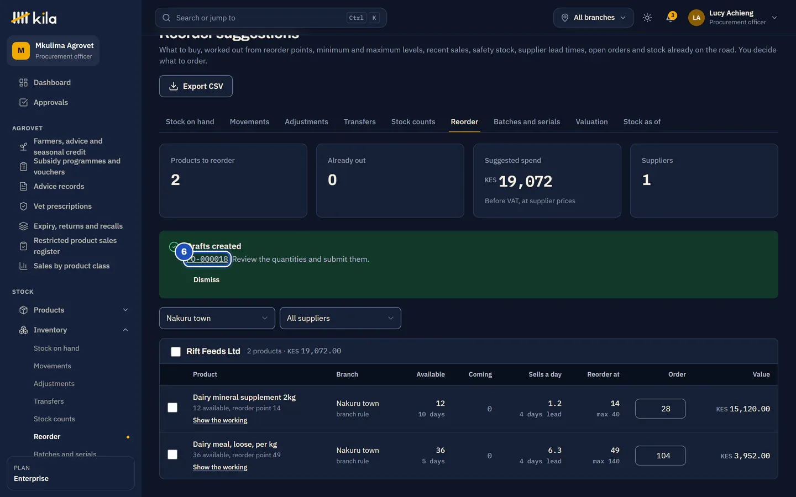The width and height of the screenshot is (796, 497).
Task: Collapse the Inventory sidebar section
Action: (x=71, y=330)
